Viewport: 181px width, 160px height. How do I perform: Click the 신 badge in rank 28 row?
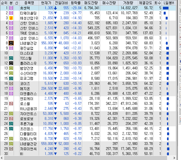pyautogui.click(x=11, y=144)
